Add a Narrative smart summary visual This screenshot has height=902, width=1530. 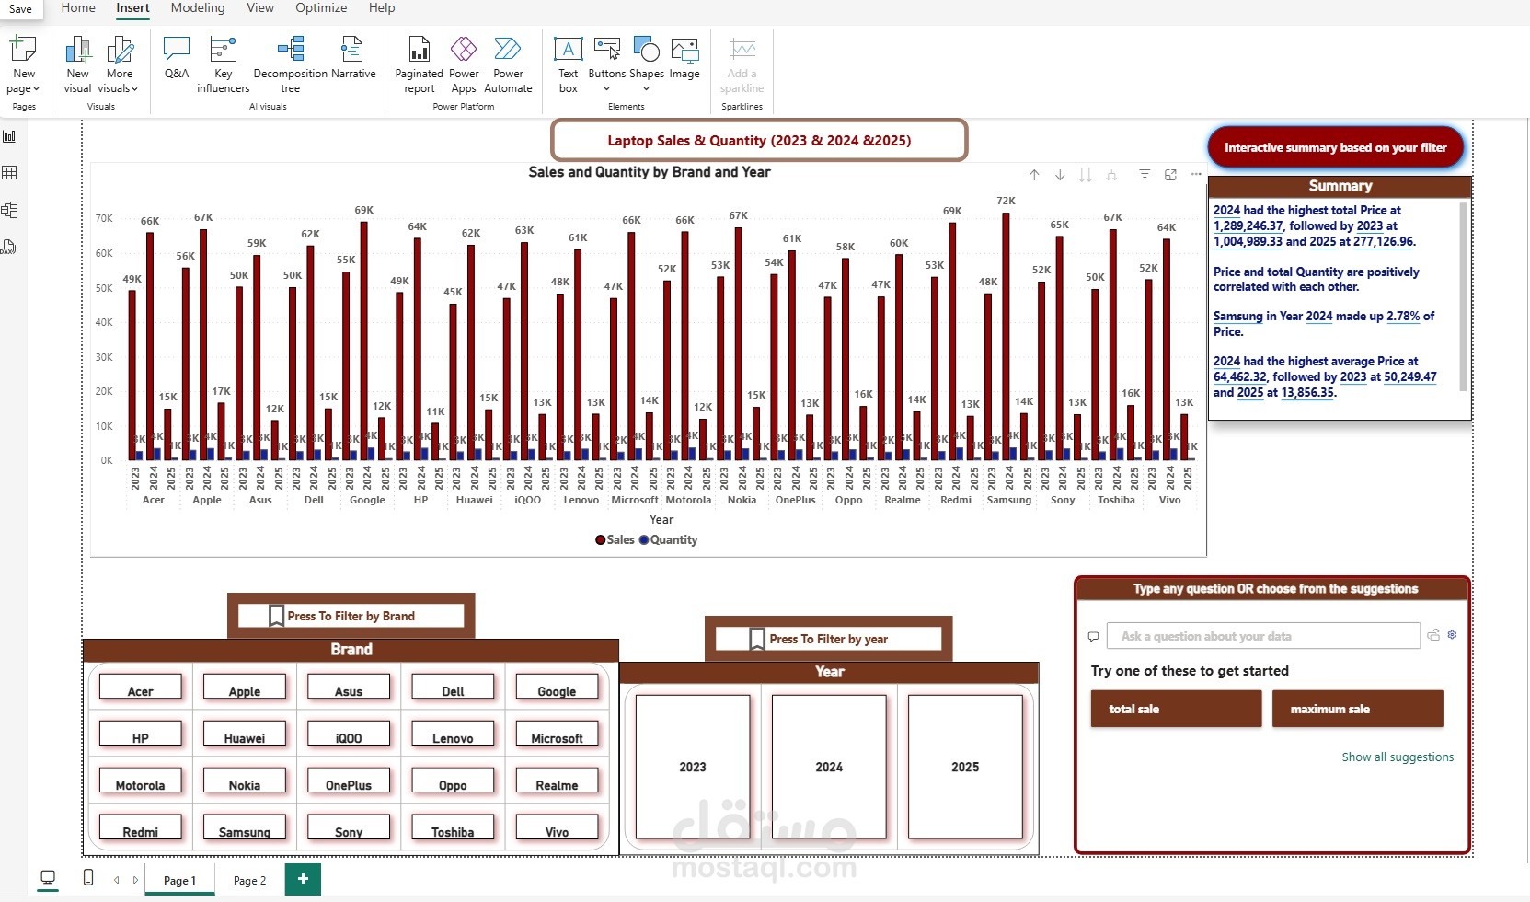click(353, 57)
